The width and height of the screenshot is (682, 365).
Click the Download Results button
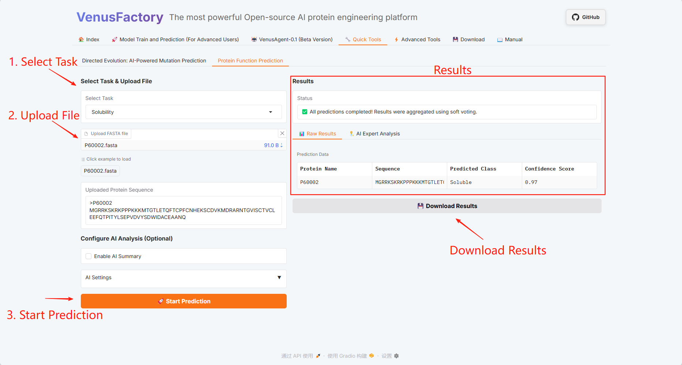tap(446, 206)
